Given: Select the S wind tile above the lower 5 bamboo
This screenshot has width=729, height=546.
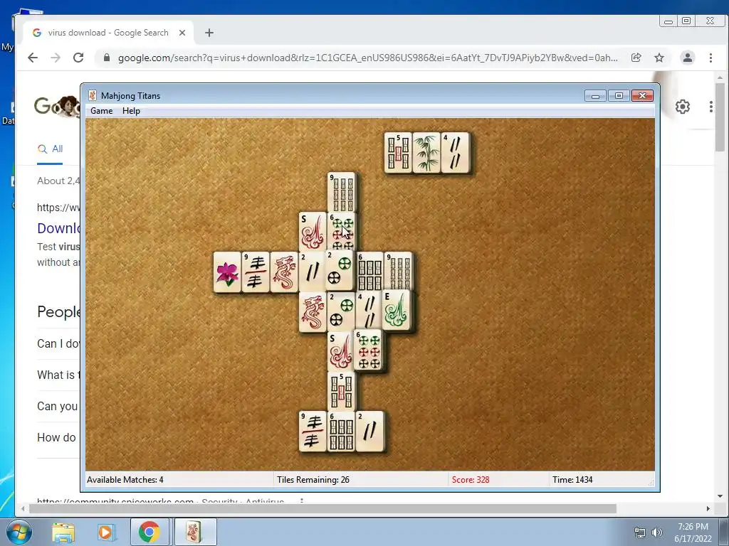Looking at the screenshot, I should point(341,352).
